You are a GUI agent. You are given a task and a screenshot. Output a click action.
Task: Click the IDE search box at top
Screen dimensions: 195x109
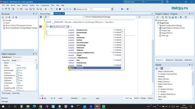(x=154, y=2)
